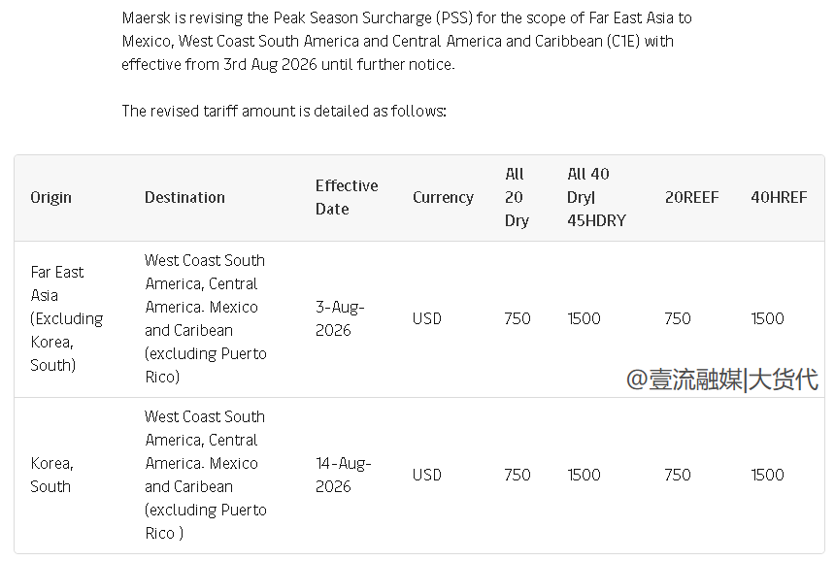Image resolution: width=835 pixels, height=561 pixels.
Task: Click the Currency column header
Action: (x=443, y=197)
